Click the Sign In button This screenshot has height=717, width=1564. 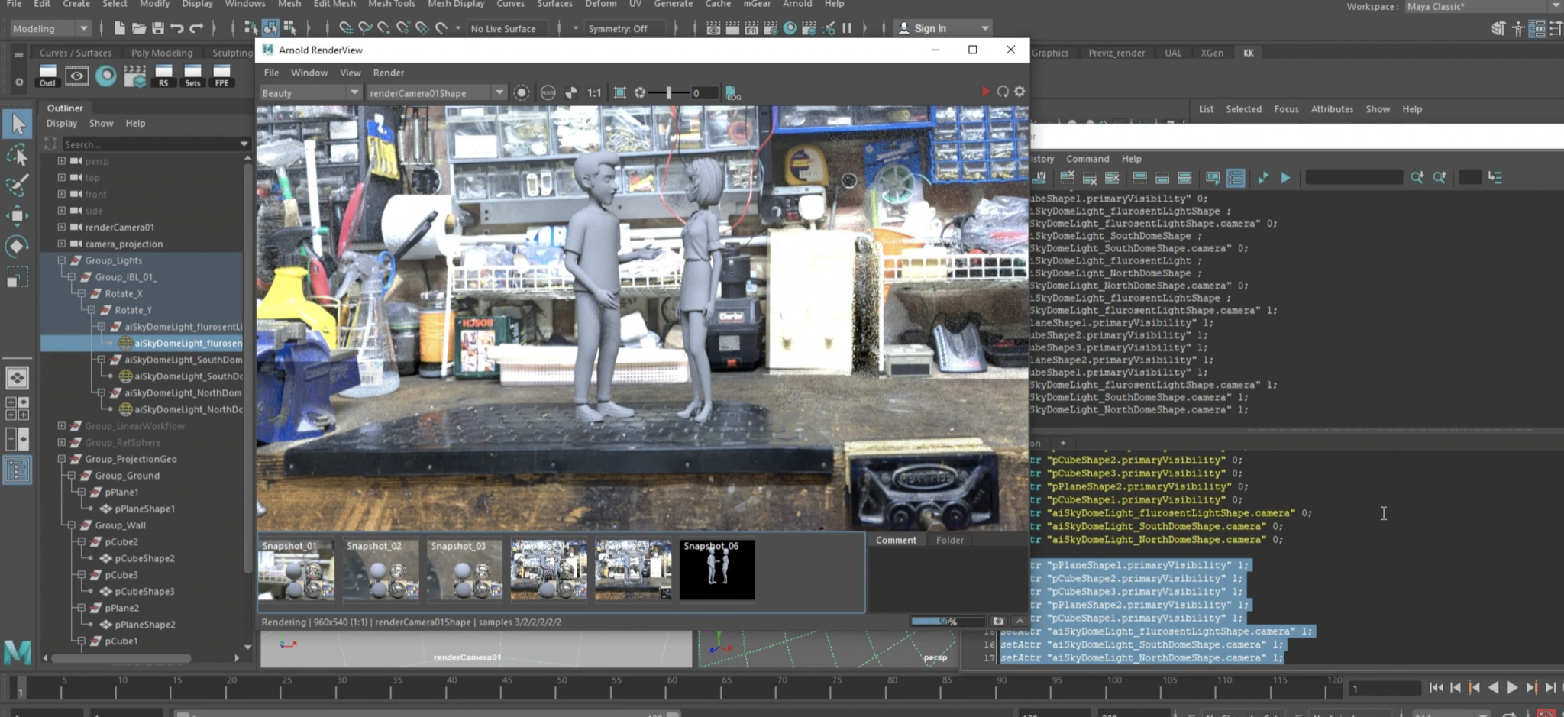(x=943, y=28)
